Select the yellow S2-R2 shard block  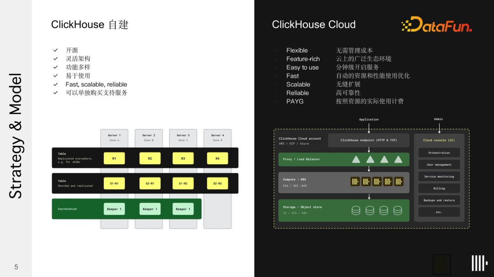pyautogui.click(x=217, y=183)
